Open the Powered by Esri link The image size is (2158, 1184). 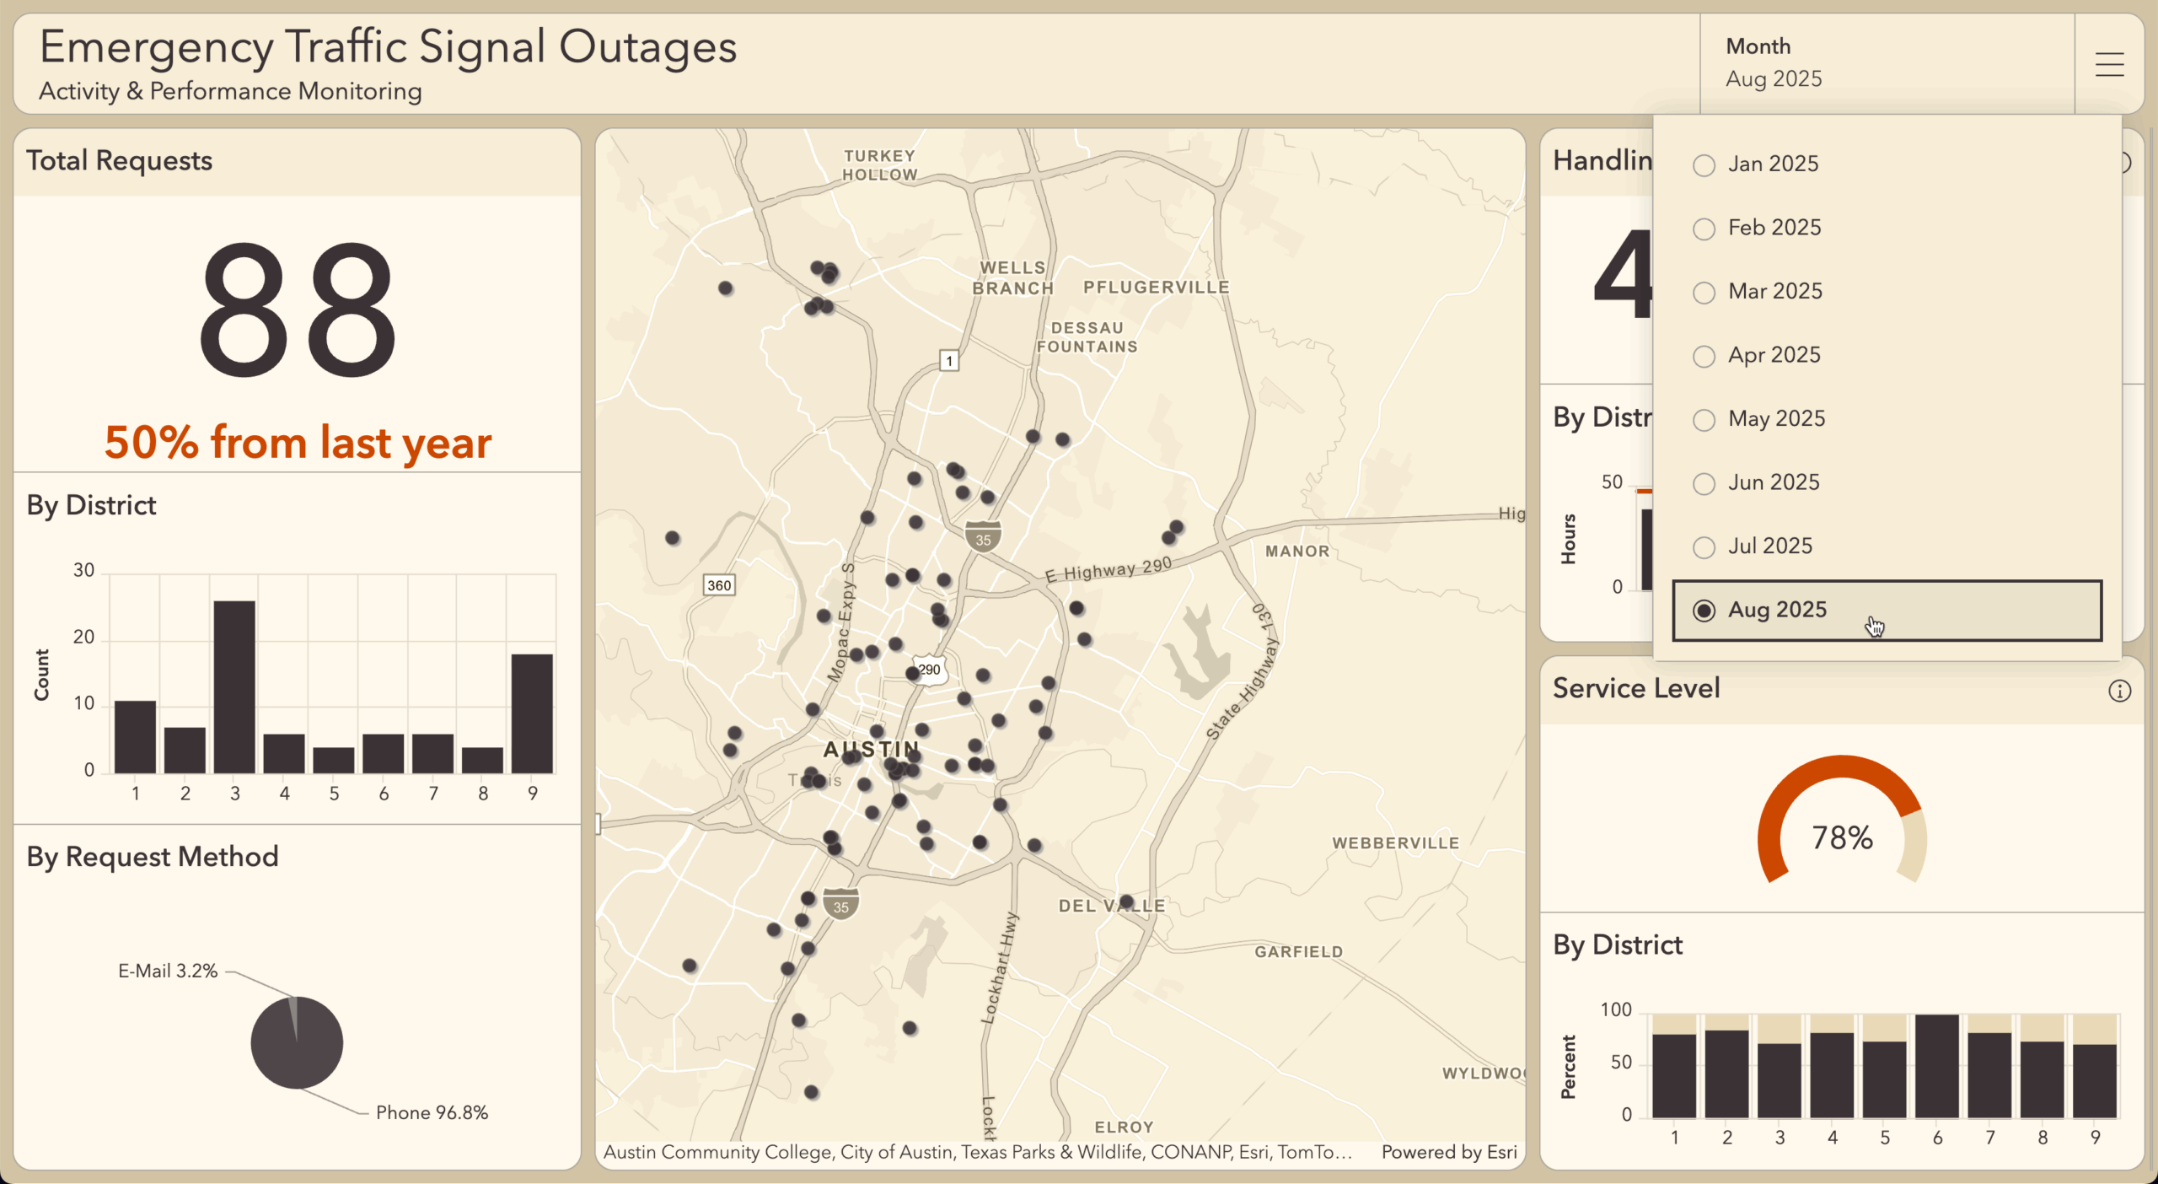point(1448,1152)
